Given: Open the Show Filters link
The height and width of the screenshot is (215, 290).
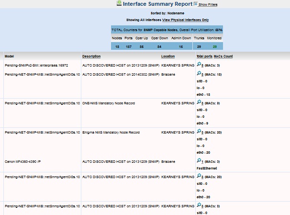Looking at the screenshot, I should [x=208, y=5].
